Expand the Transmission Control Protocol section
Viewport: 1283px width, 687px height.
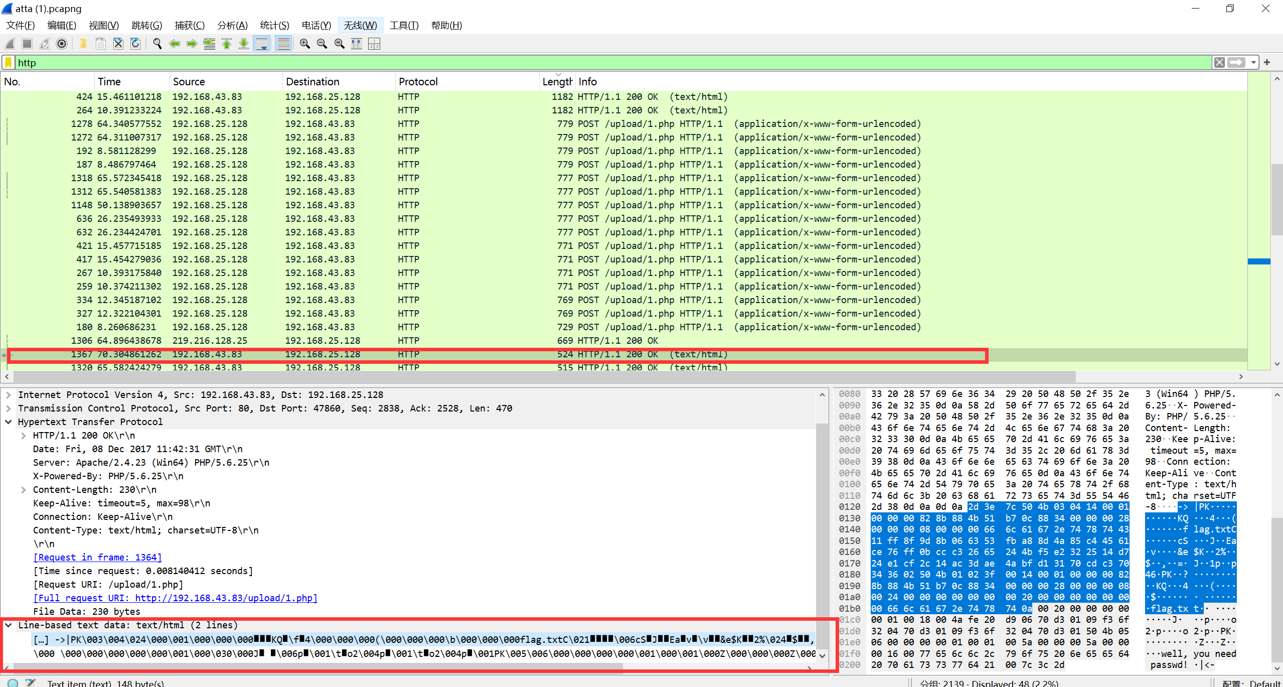coord(9,408)
